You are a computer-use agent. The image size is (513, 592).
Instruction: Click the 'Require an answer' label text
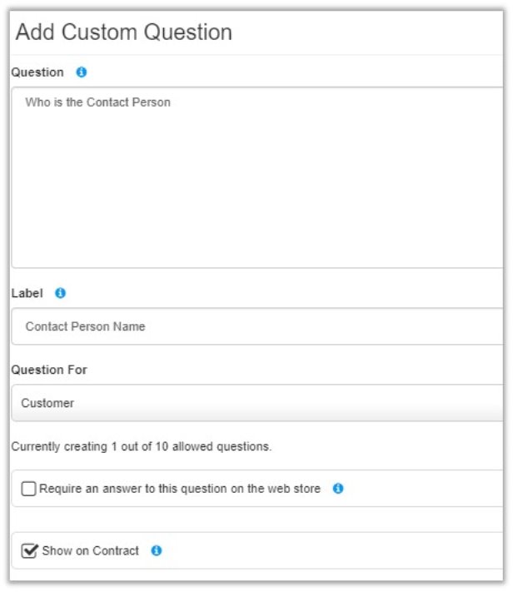pyautogui.click(x=179, y=489)
